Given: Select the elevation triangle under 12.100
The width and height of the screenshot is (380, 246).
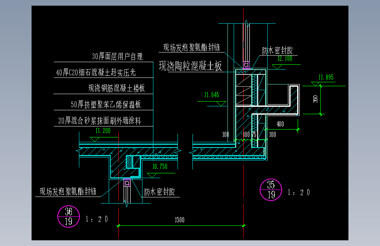Looking at the screenshot, I should point(277,67).
